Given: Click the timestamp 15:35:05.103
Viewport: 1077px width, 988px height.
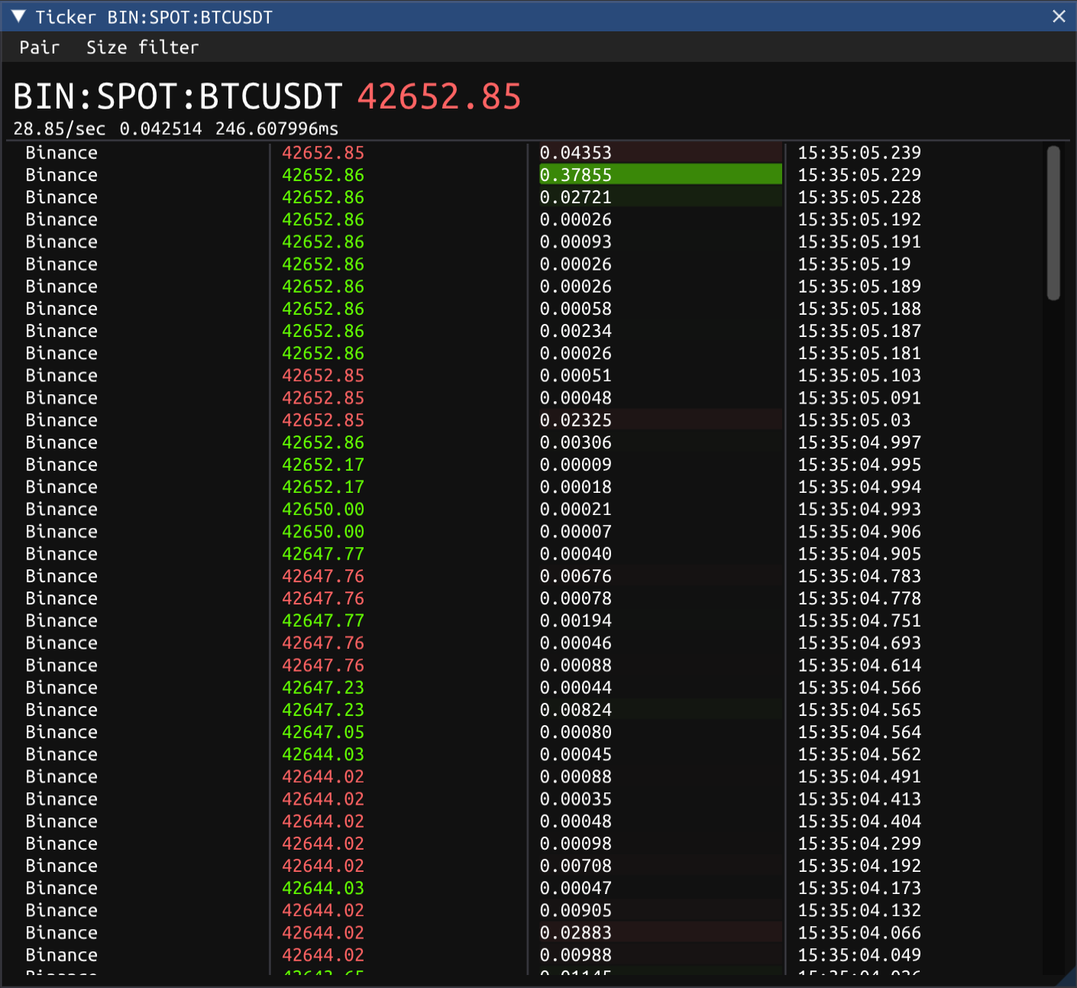Looking at the screenshot, I should tap(859, 376).
